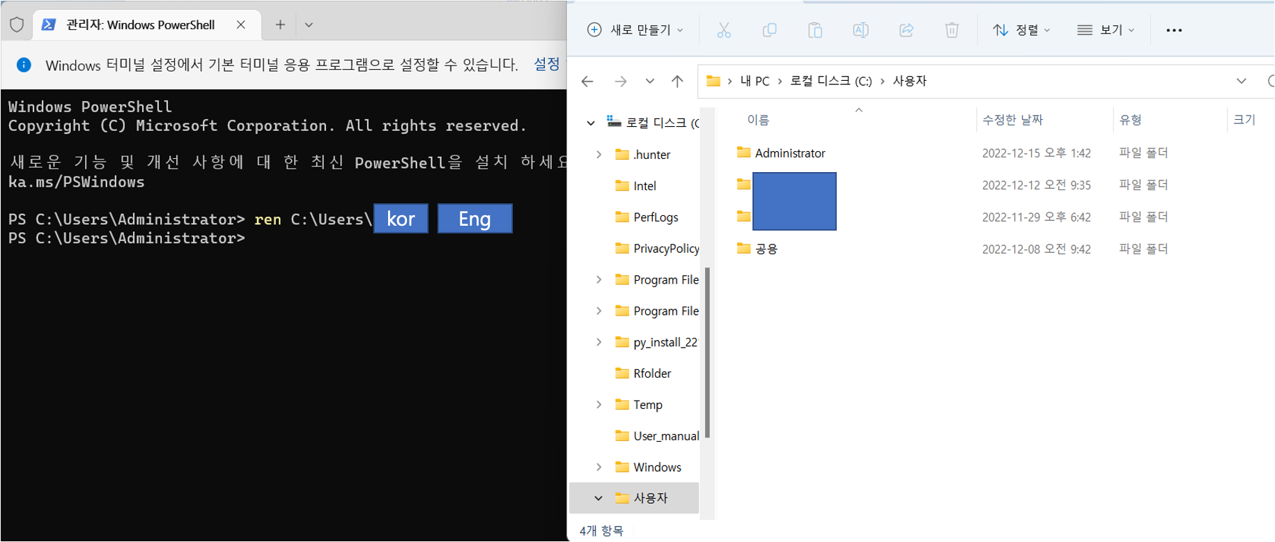Click the Paste clipboard icon in Explorer
The width and height of the screenshot is (1275, 542).
click(x=815, y=30)
